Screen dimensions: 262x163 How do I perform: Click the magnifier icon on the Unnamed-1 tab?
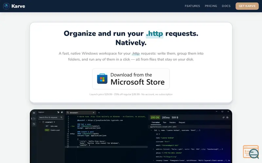68,112
